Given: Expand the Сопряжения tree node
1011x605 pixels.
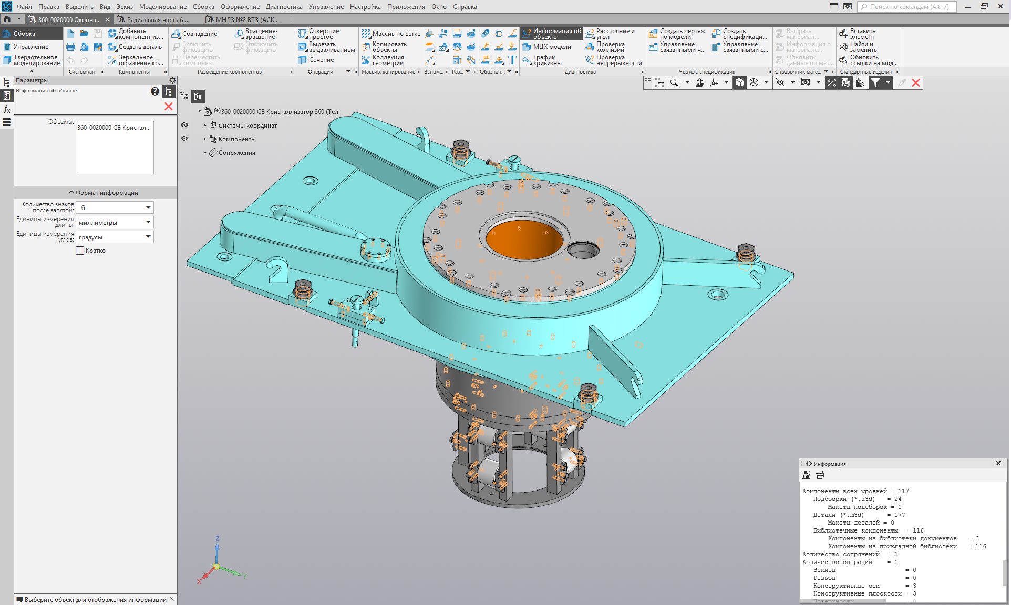Looking at the screenshot, I should tap(205, 153).
